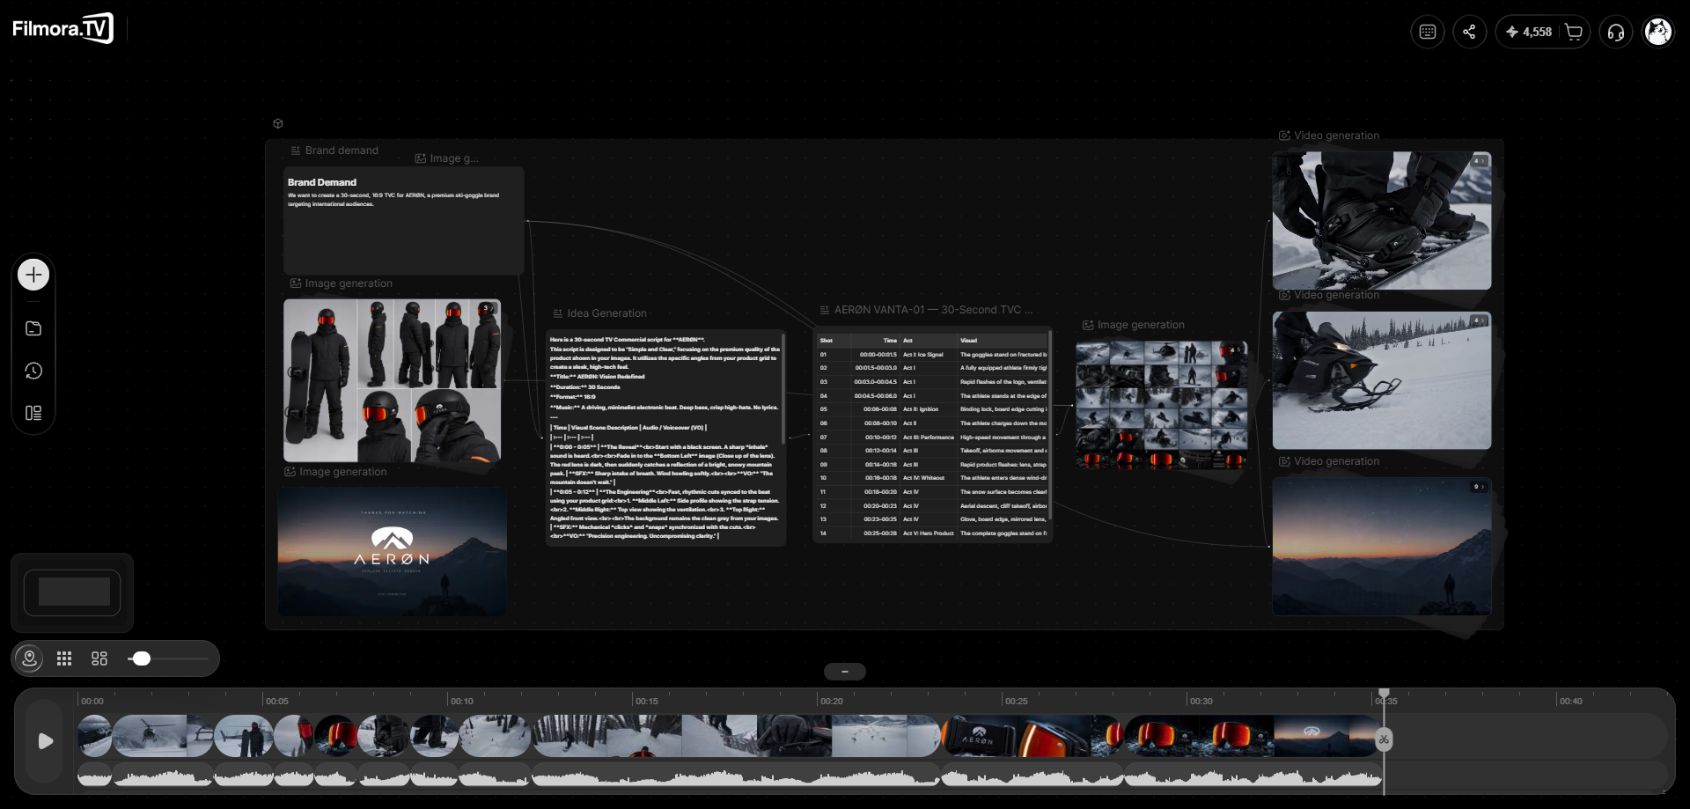This screenshot has width=1690, height=809.
Task: Open the mountain sunset video thumbnail
Action: (1382, 547)
